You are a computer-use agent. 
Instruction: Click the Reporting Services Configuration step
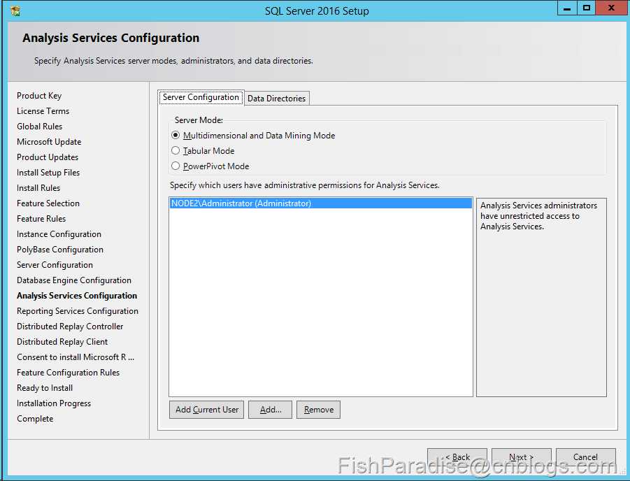click(x=78, y=311)
